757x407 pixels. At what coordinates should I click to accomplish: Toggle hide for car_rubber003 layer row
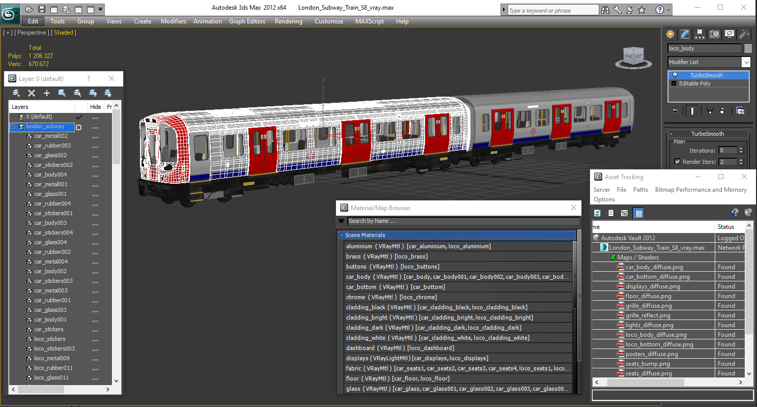(x=95, y=146)
